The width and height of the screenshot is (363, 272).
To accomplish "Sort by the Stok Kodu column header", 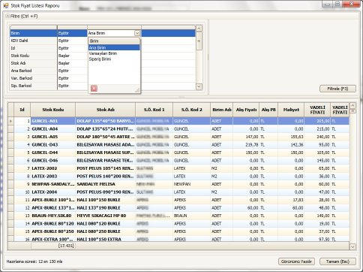I will pyautogui.click(x=53, y=110).
